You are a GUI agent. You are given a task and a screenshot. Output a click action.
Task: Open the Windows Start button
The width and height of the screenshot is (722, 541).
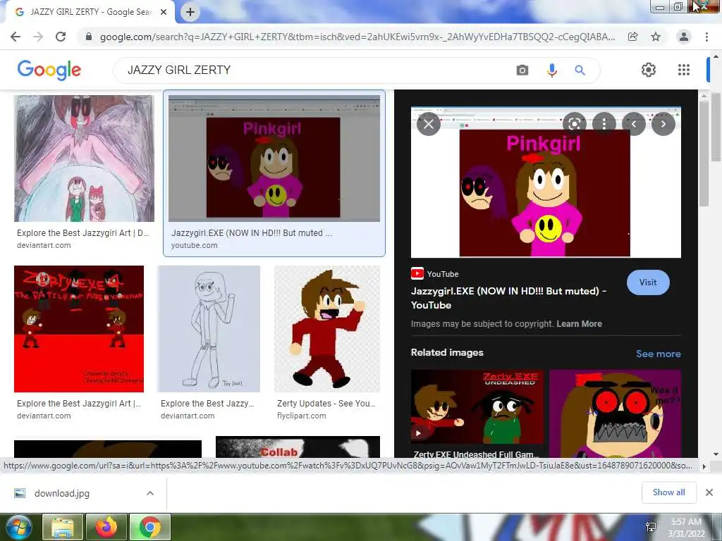pos(18,527)
